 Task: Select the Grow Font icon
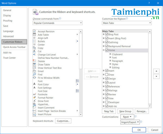coord(35,101)
